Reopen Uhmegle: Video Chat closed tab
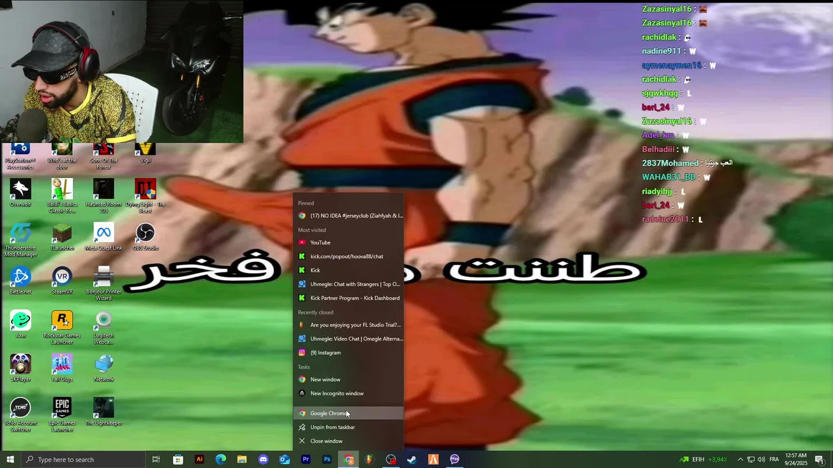The image size is (833, 468). pyautogui.click(x=349, y=339)
